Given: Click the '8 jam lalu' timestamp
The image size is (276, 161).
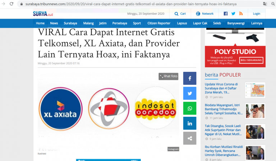Looking at the screenshot, I should [x=216, y=160].
